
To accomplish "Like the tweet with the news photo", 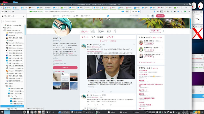I will click(103, 92).
